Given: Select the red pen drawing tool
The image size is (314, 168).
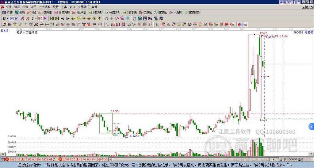Looking at the screenshot, I should tap(4, 25).
